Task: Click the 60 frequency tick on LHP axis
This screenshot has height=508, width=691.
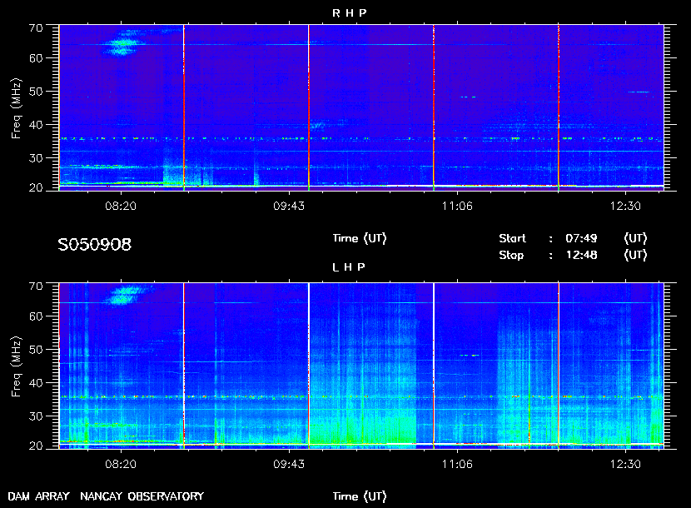Action: pyautogui.click(x=36, y=316)
